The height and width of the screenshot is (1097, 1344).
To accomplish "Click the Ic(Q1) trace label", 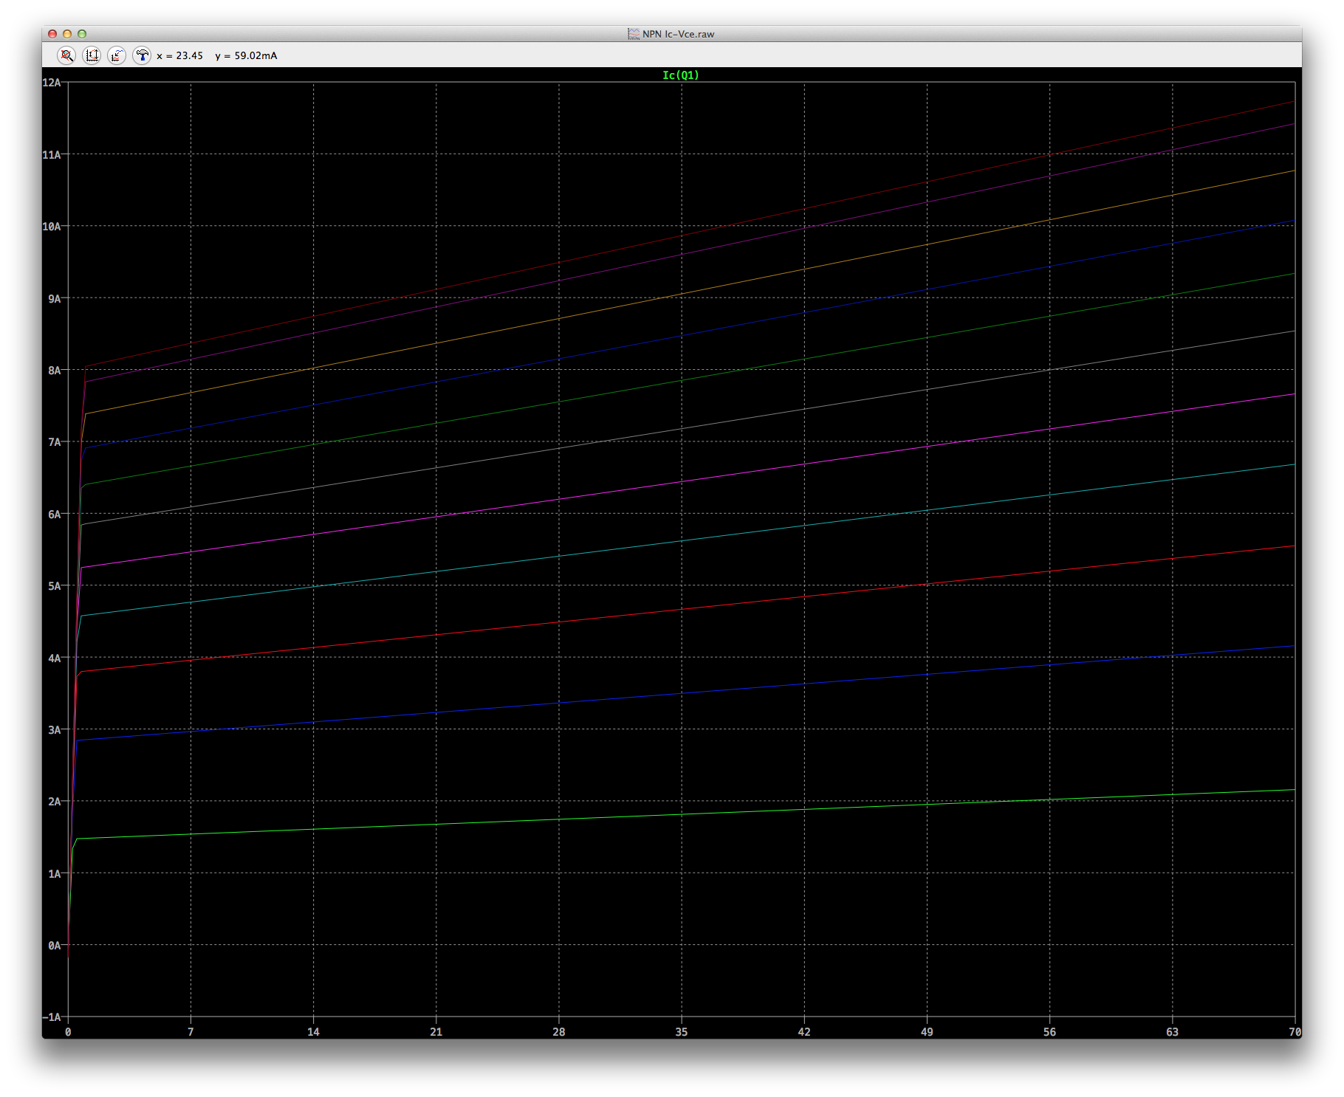I will tap(680, 75).
